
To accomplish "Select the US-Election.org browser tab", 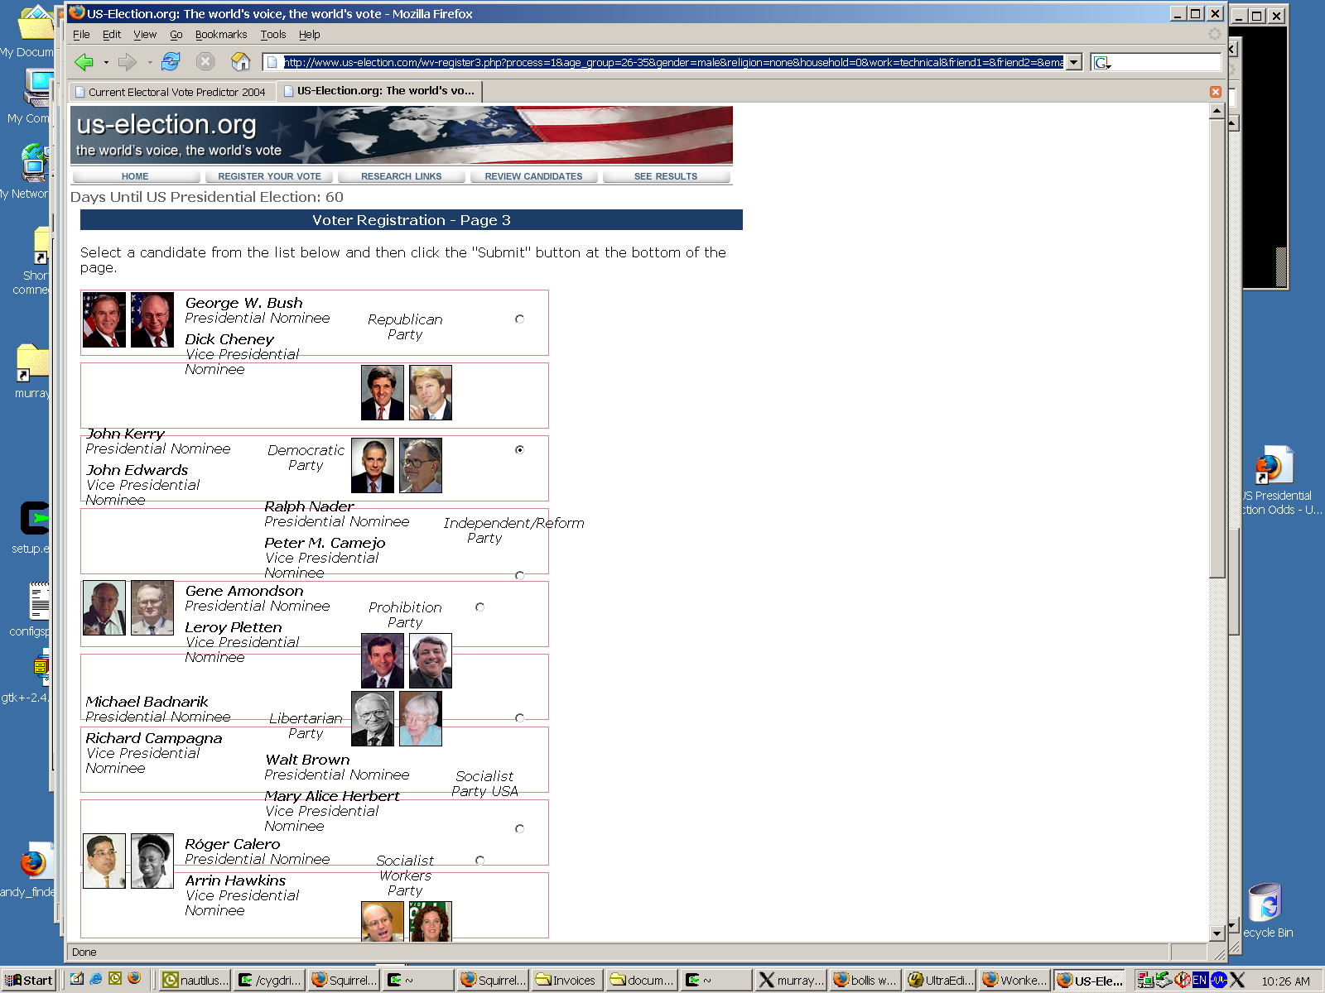I will point(379,91).
